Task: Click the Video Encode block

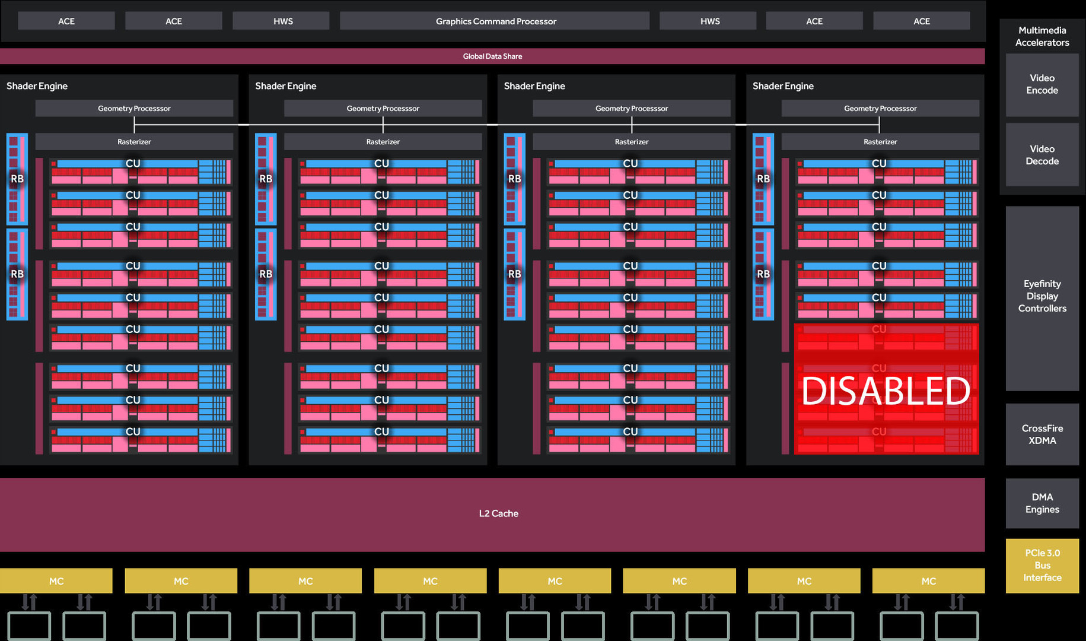Action: 1042,85
